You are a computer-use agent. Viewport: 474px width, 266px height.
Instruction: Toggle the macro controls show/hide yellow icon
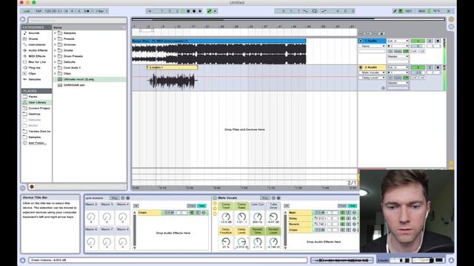point(215,204)
